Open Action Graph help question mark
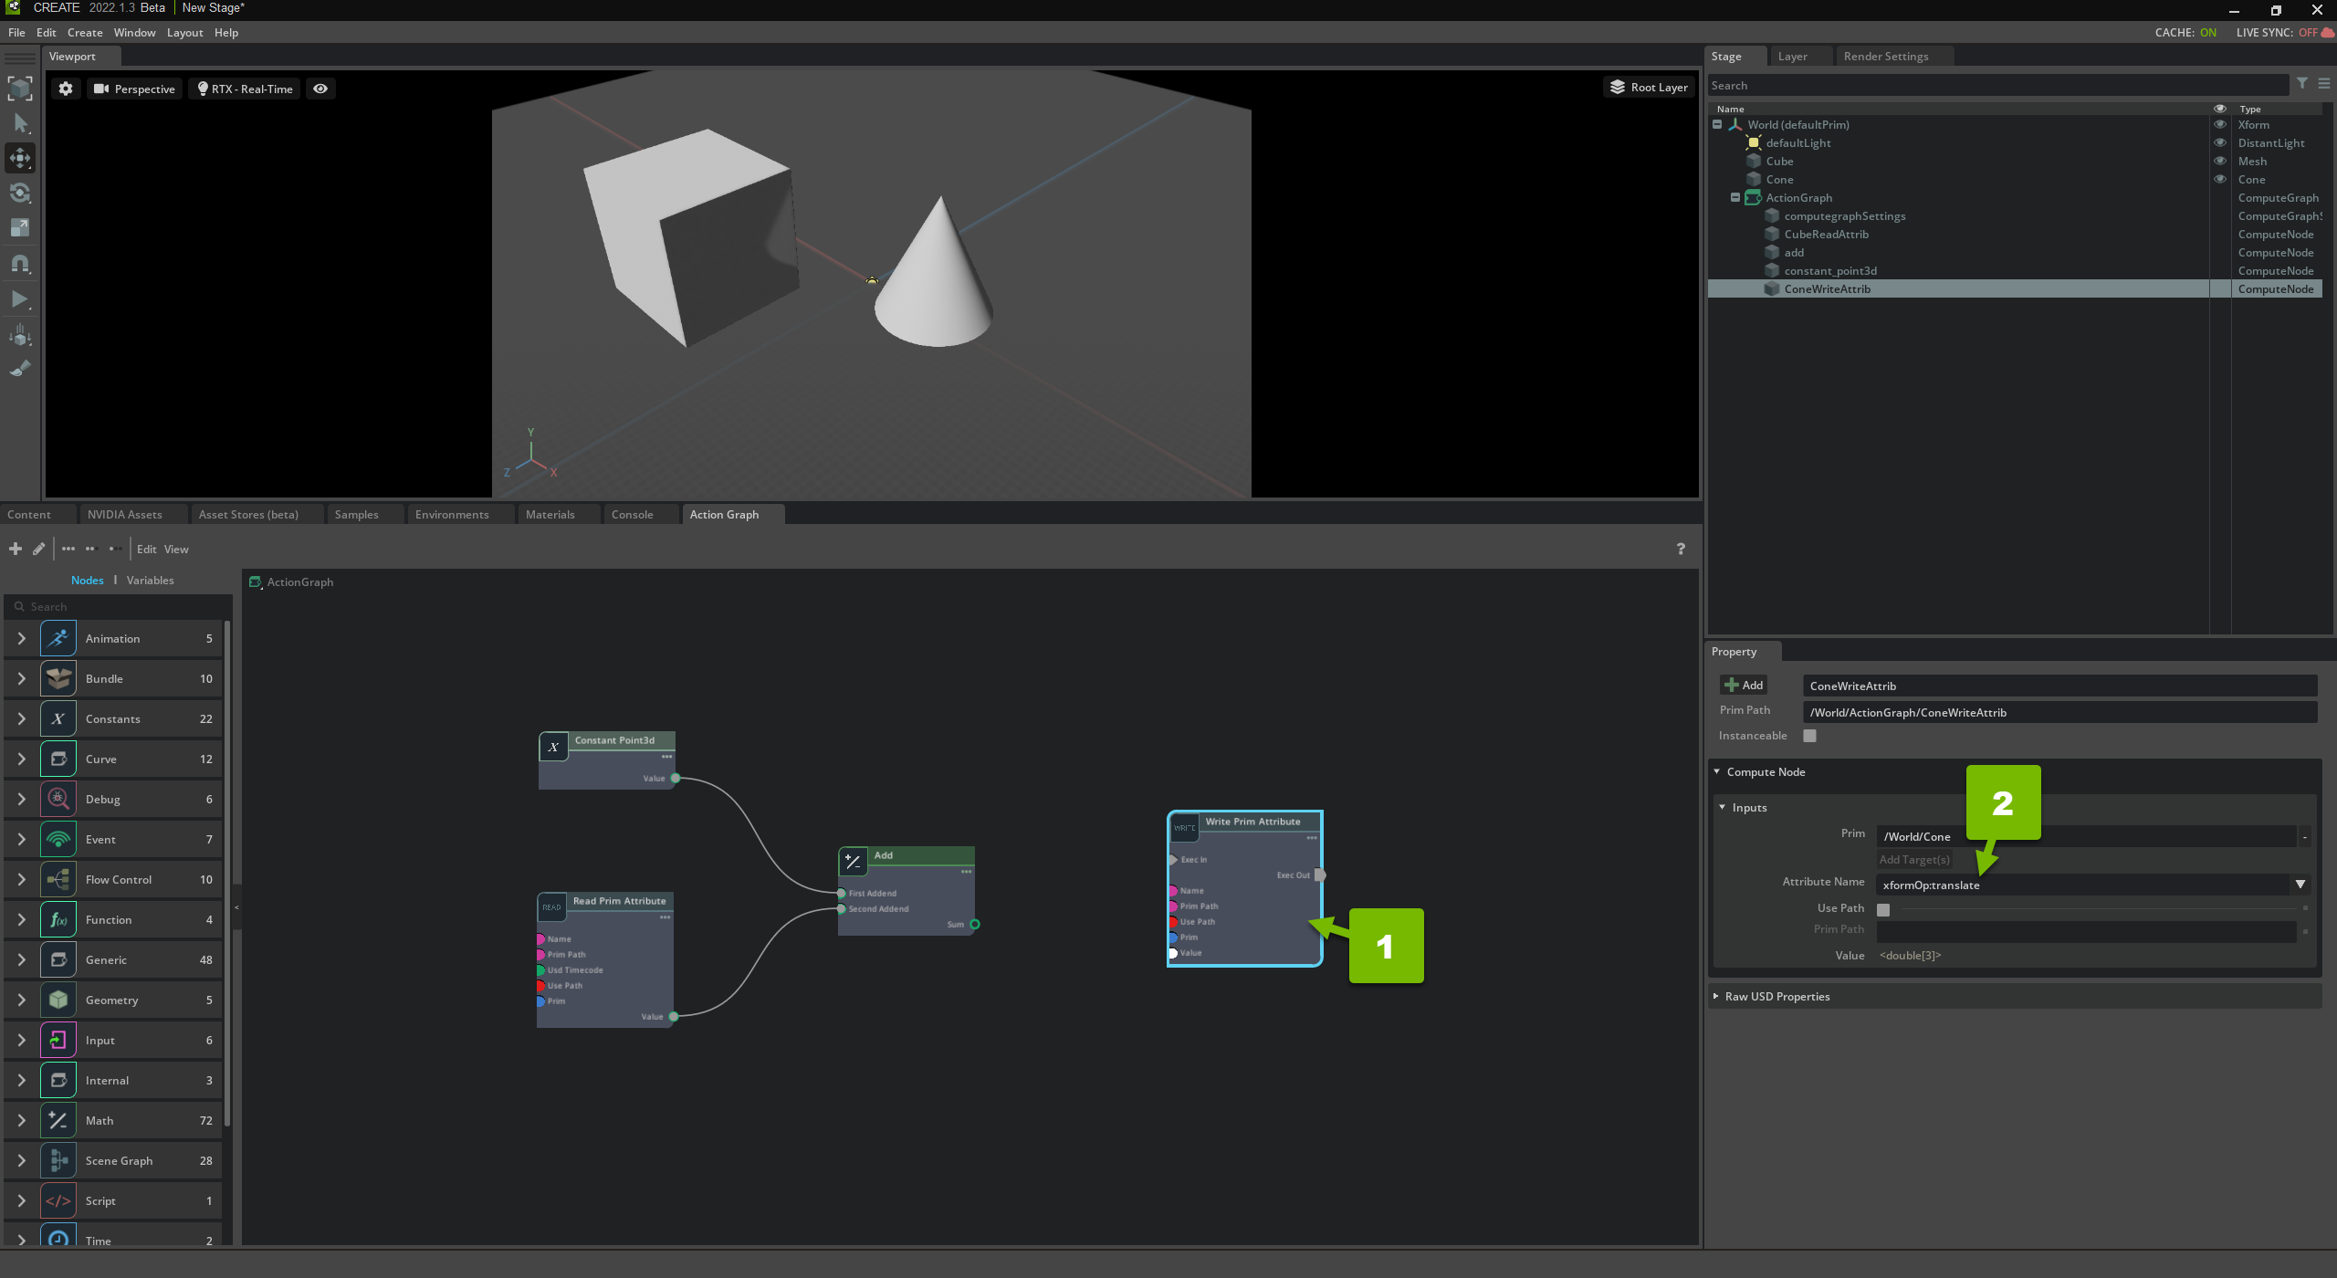Screen dimensions: 2337x1278 tap(1681, 549)
